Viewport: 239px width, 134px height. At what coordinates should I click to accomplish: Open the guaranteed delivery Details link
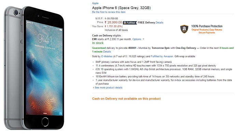tap(107, 51)
